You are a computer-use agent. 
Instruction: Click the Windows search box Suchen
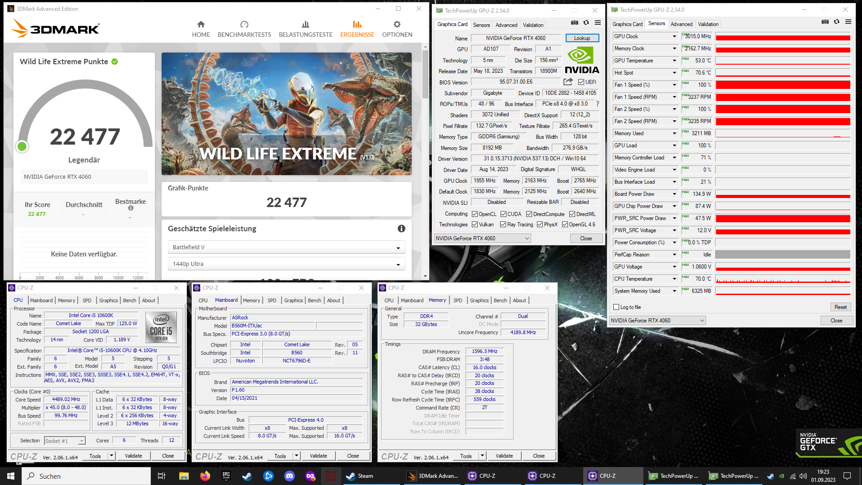86,476
